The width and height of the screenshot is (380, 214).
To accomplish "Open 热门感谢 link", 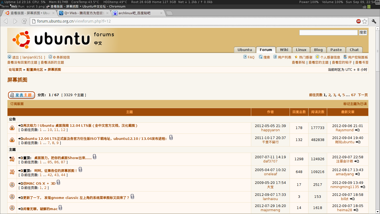I will tap(306, 57).
